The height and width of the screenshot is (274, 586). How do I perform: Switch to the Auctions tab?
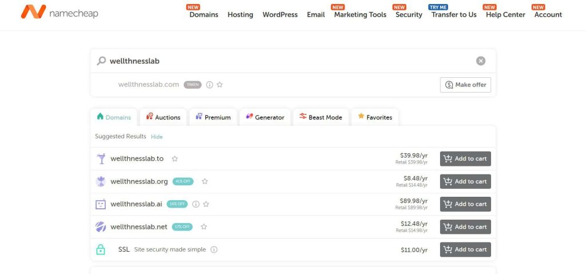[x=163, y=117]
